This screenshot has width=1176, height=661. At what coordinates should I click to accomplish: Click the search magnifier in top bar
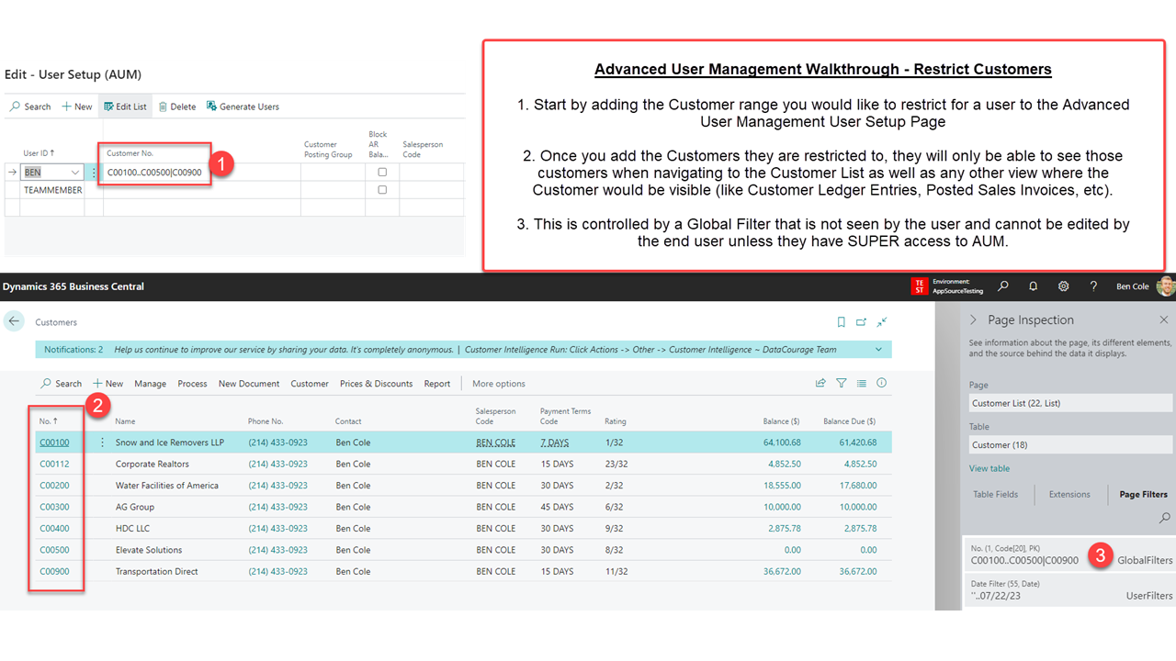pyautogui.click(x=1003, y=286)
